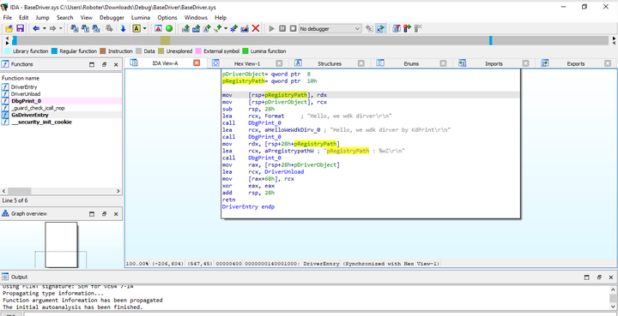Click the Save database floppy icon

pos(20,28)
